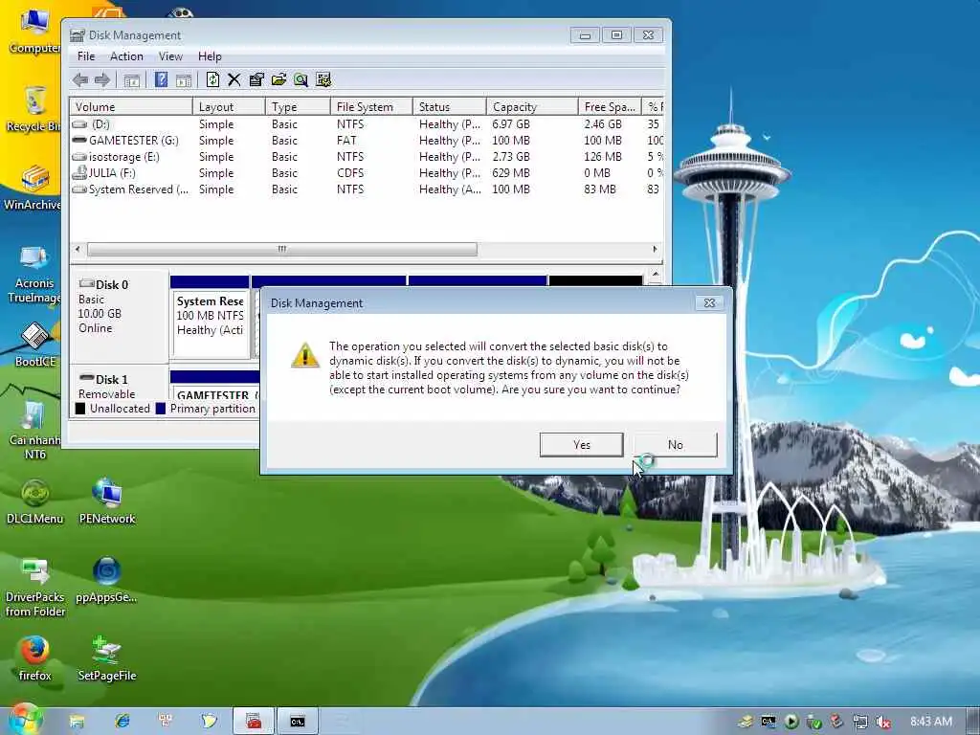Select the GAMETESTER (G:) volume row

point(367,141)
